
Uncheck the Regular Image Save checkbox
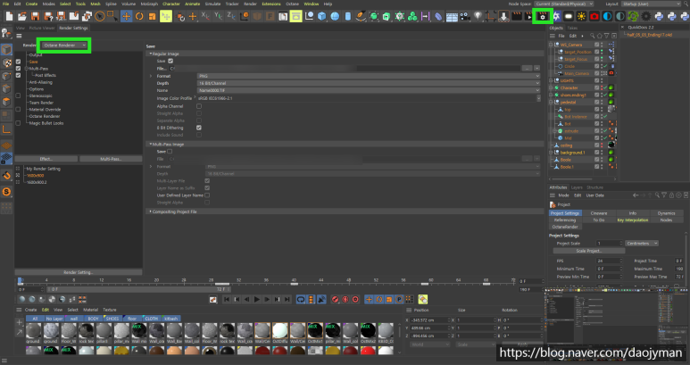(170, 61)
